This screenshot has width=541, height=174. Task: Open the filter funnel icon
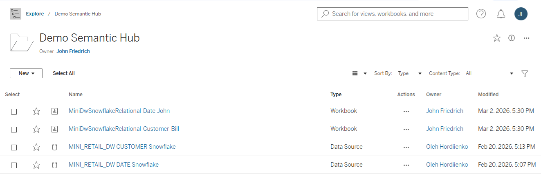525,73
